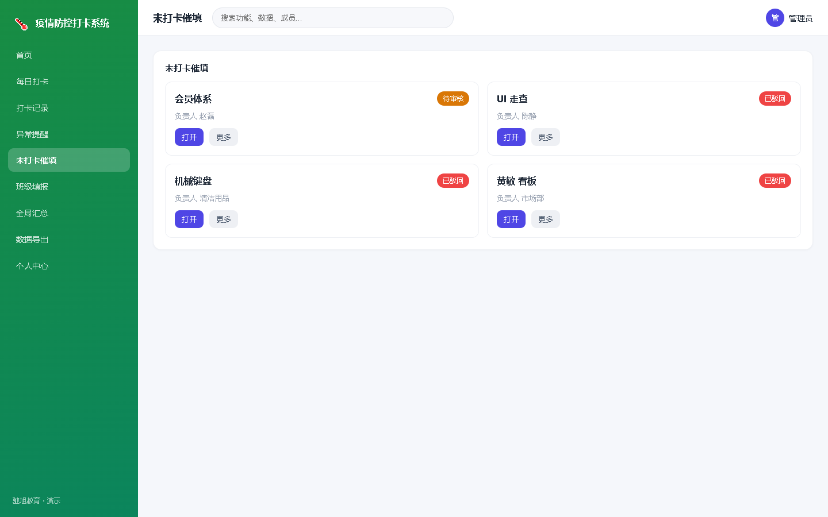This screenshot has width=828, height=517.
Task: Click 打开 on 机械键盘 card
Action: coord(189,219)
